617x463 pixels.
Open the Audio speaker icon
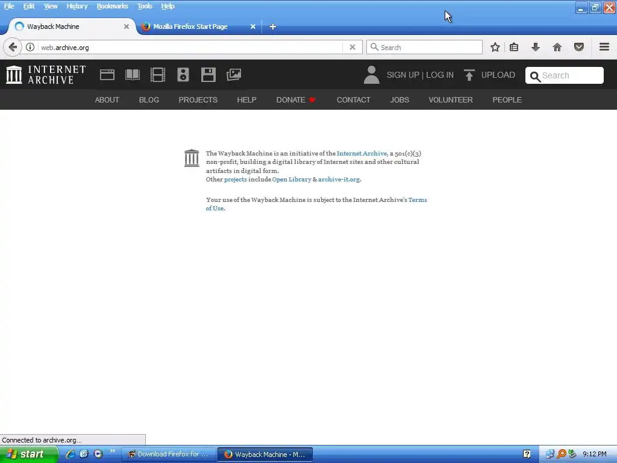(x=183, y=75)
